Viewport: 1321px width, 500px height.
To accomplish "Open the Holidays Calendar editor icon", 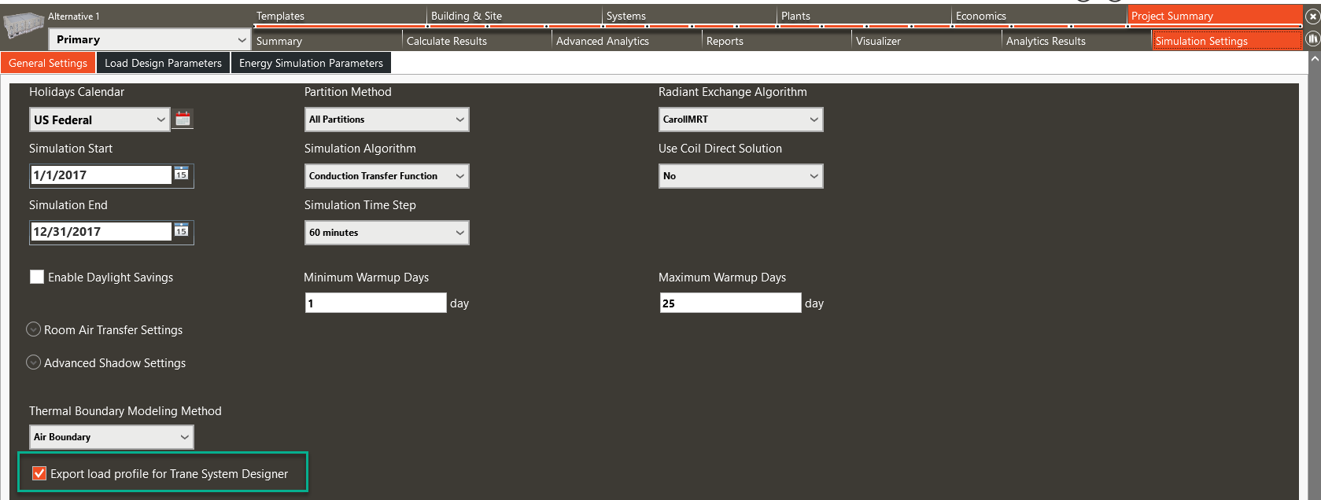I will coord(183,119).
